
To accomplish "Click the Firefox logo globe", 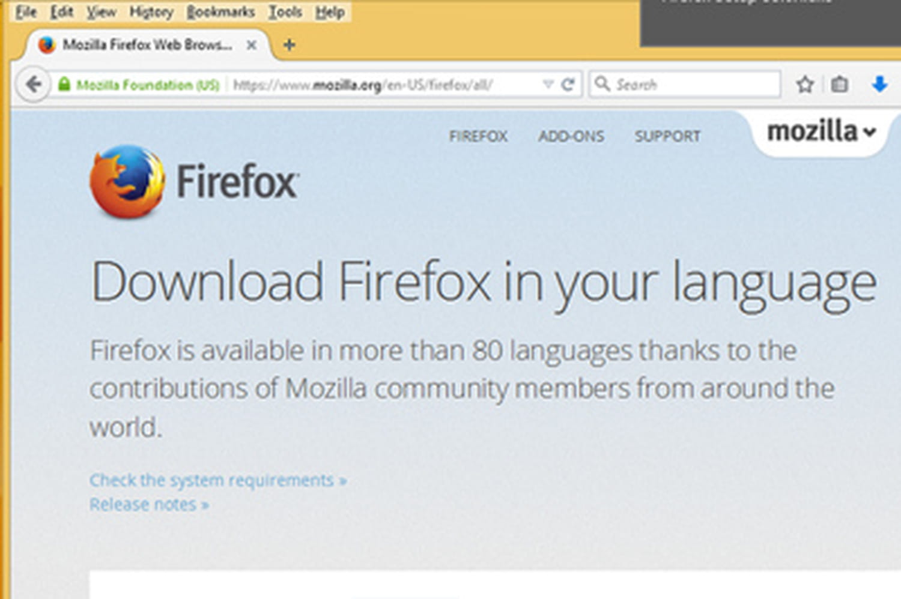I will (x=127, y=181).
